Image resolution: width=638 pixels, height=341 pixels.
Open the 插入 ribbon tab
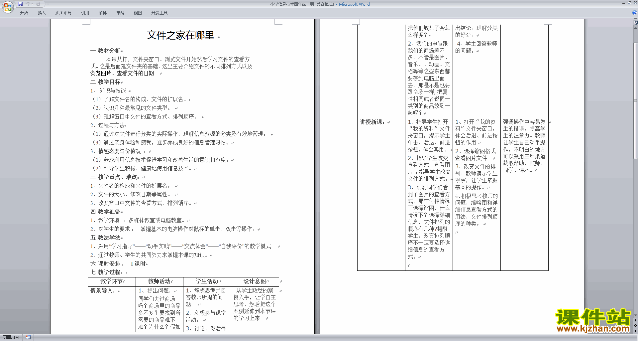pyautogui.click(x=42, y=13)
